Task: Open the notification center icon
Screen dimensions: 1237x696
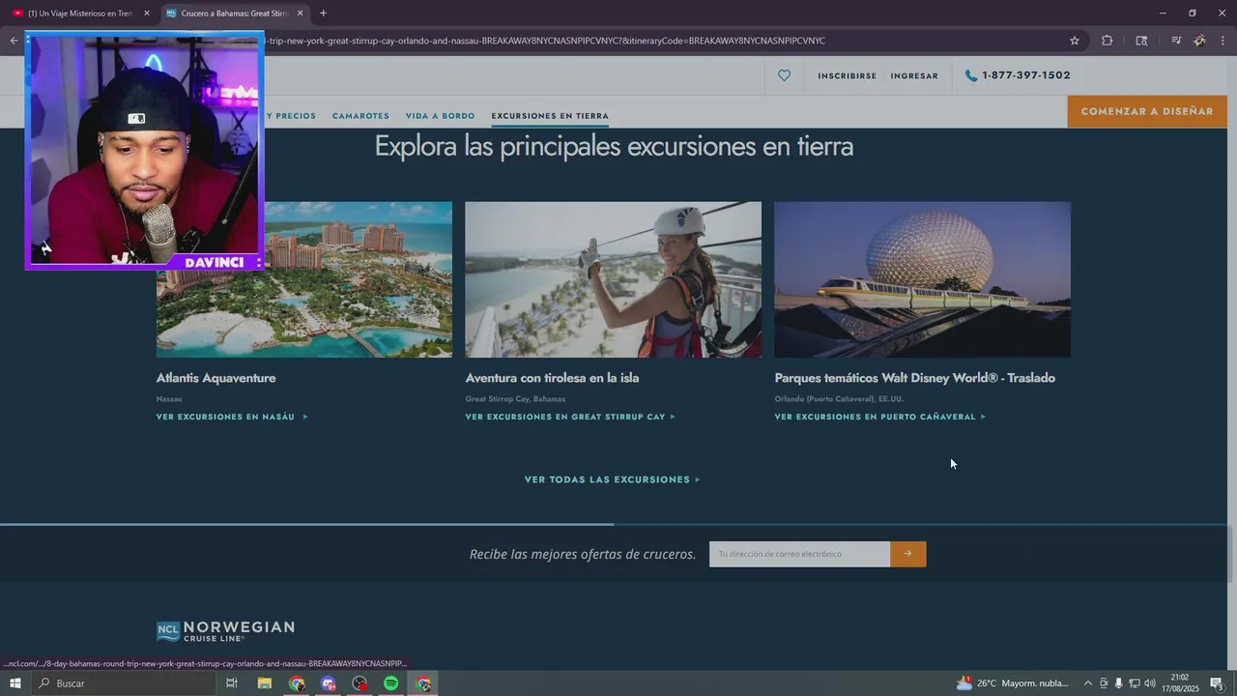Action: [x=1218, y=683]
